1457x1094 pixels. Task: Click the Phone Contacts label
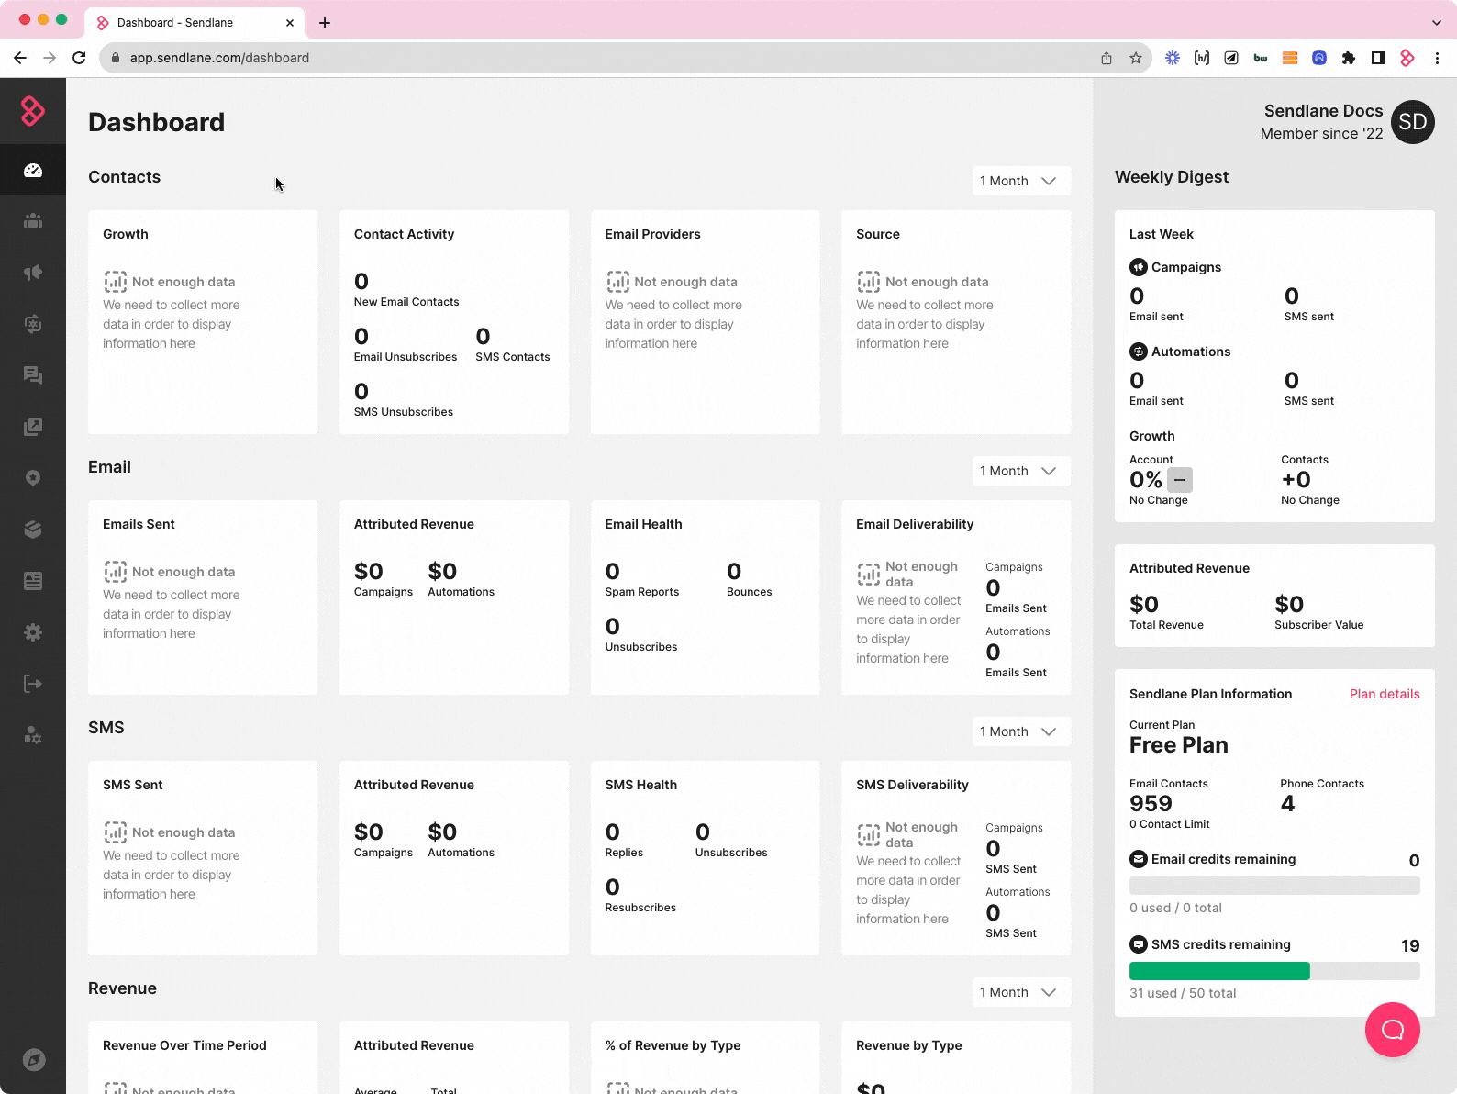(1322, 784)
